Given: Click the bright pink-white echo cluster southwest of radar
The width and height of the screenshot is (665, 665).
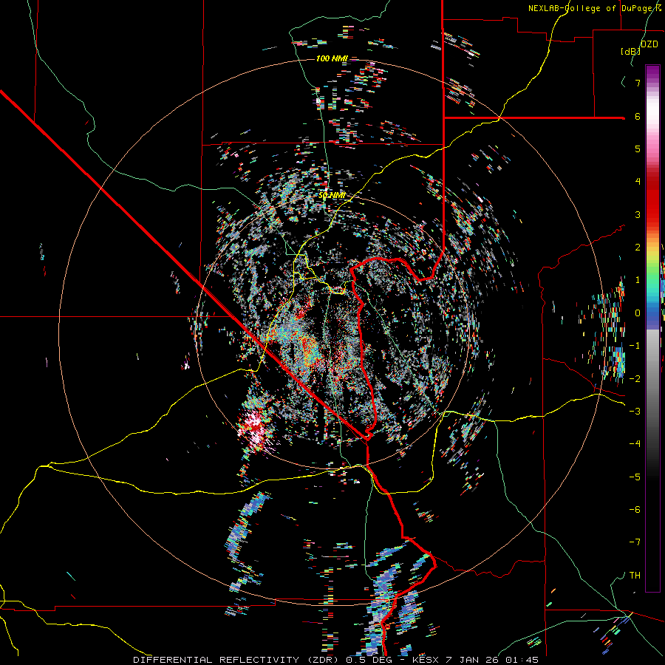Looking at the screenshot, I should tap(254, 426).
